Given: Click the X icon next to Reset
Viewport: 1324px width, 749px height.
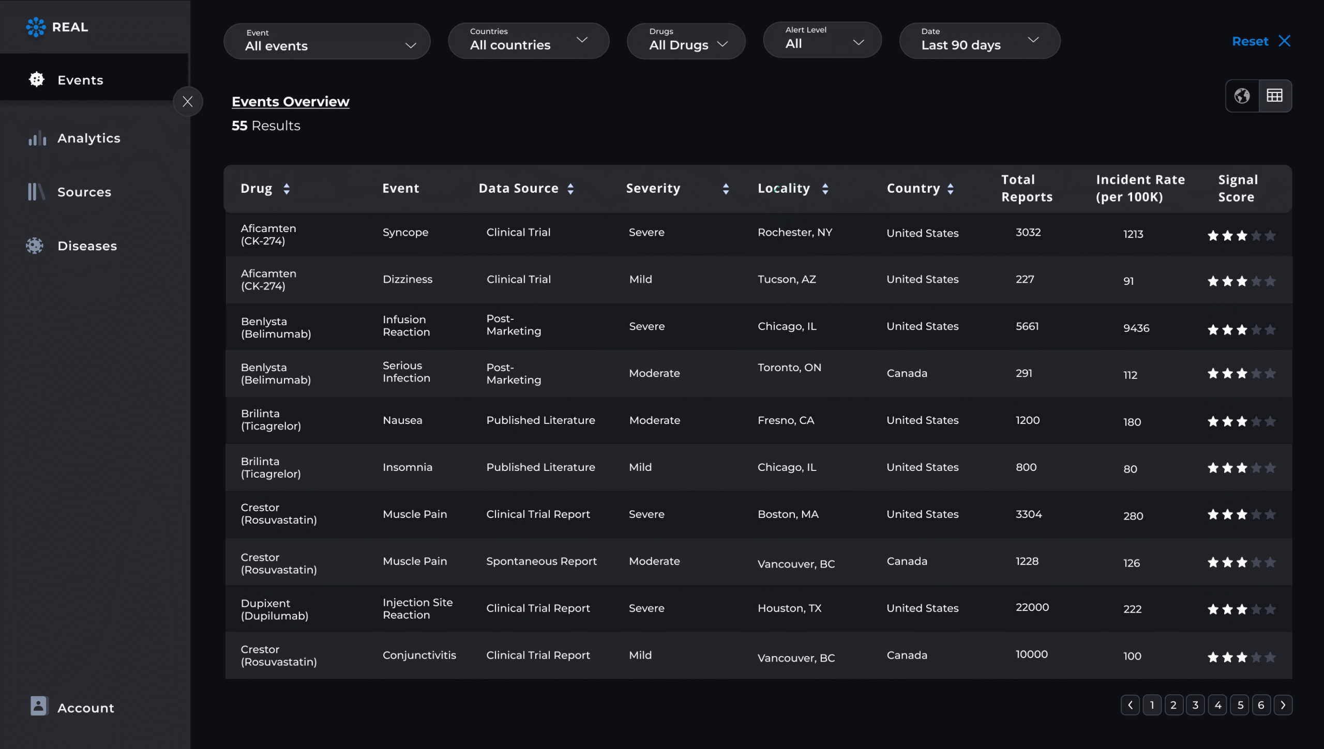Looking at the screenshot, I should pos(1285,41).
